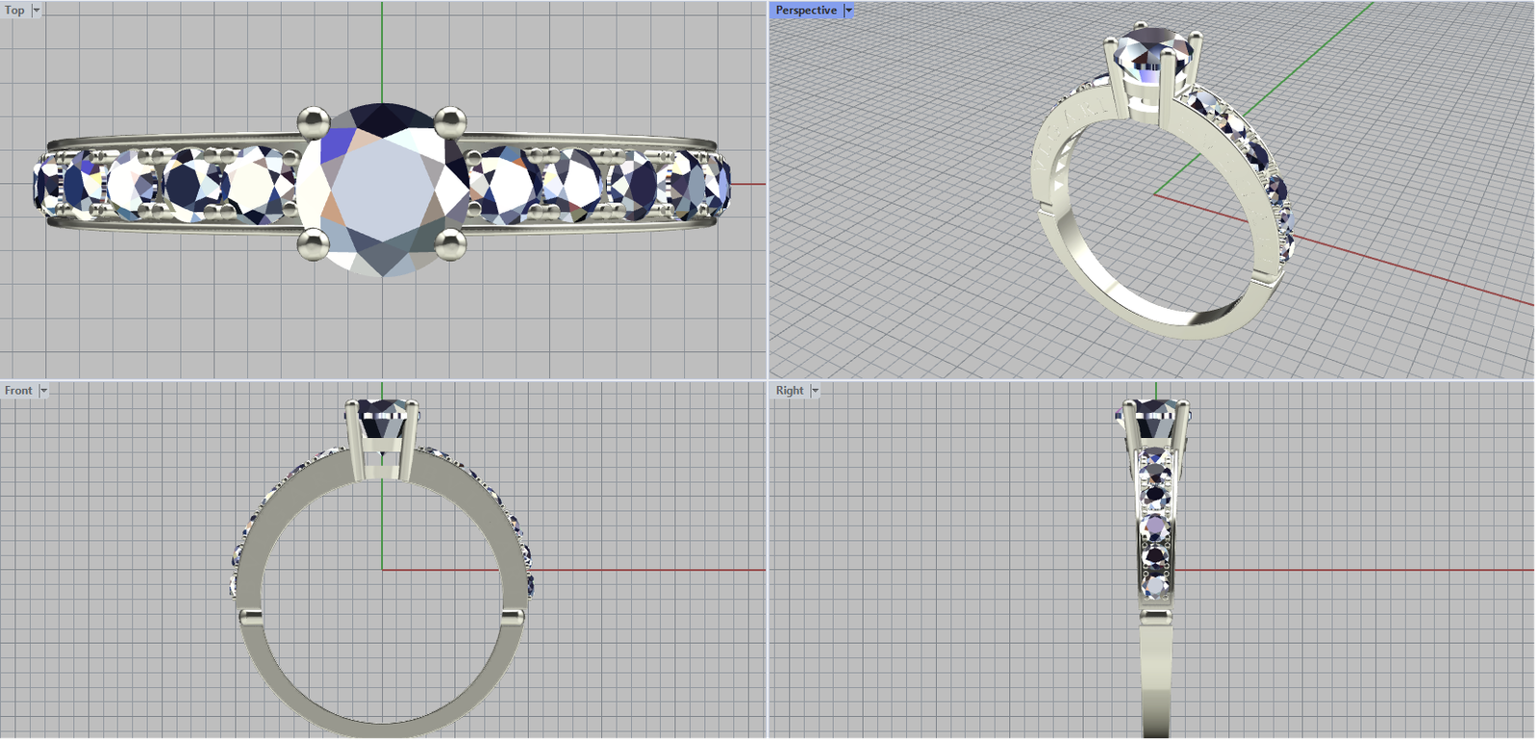Screen dimensions: 1539x743
Task: Click the Top viewport title label
Action: (14, 11)
